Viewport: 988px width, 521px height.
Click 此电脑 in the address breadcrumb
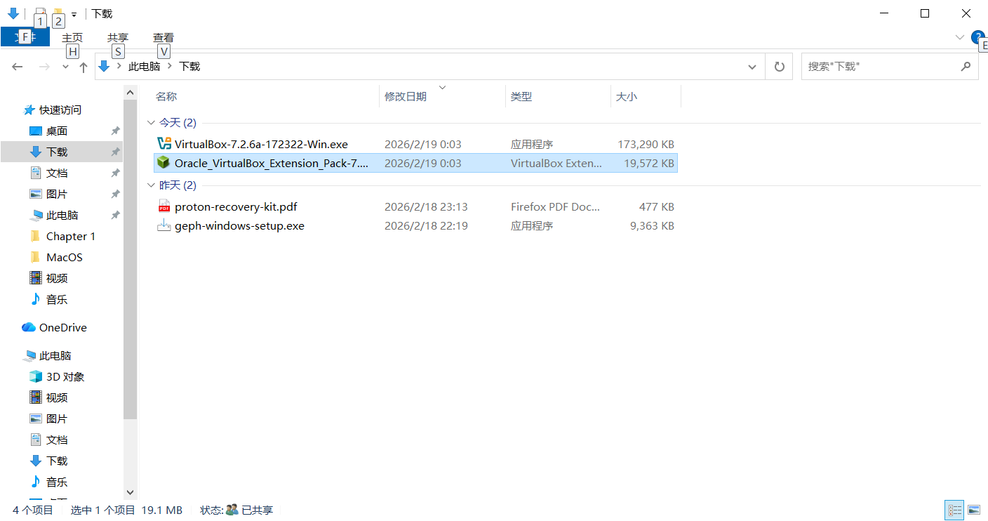click(144, 67)
